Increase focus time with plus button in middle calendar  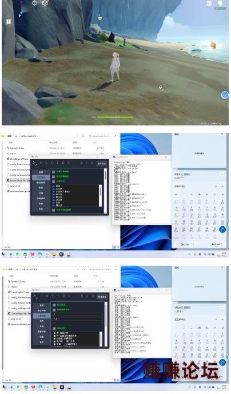coord(193,244)
